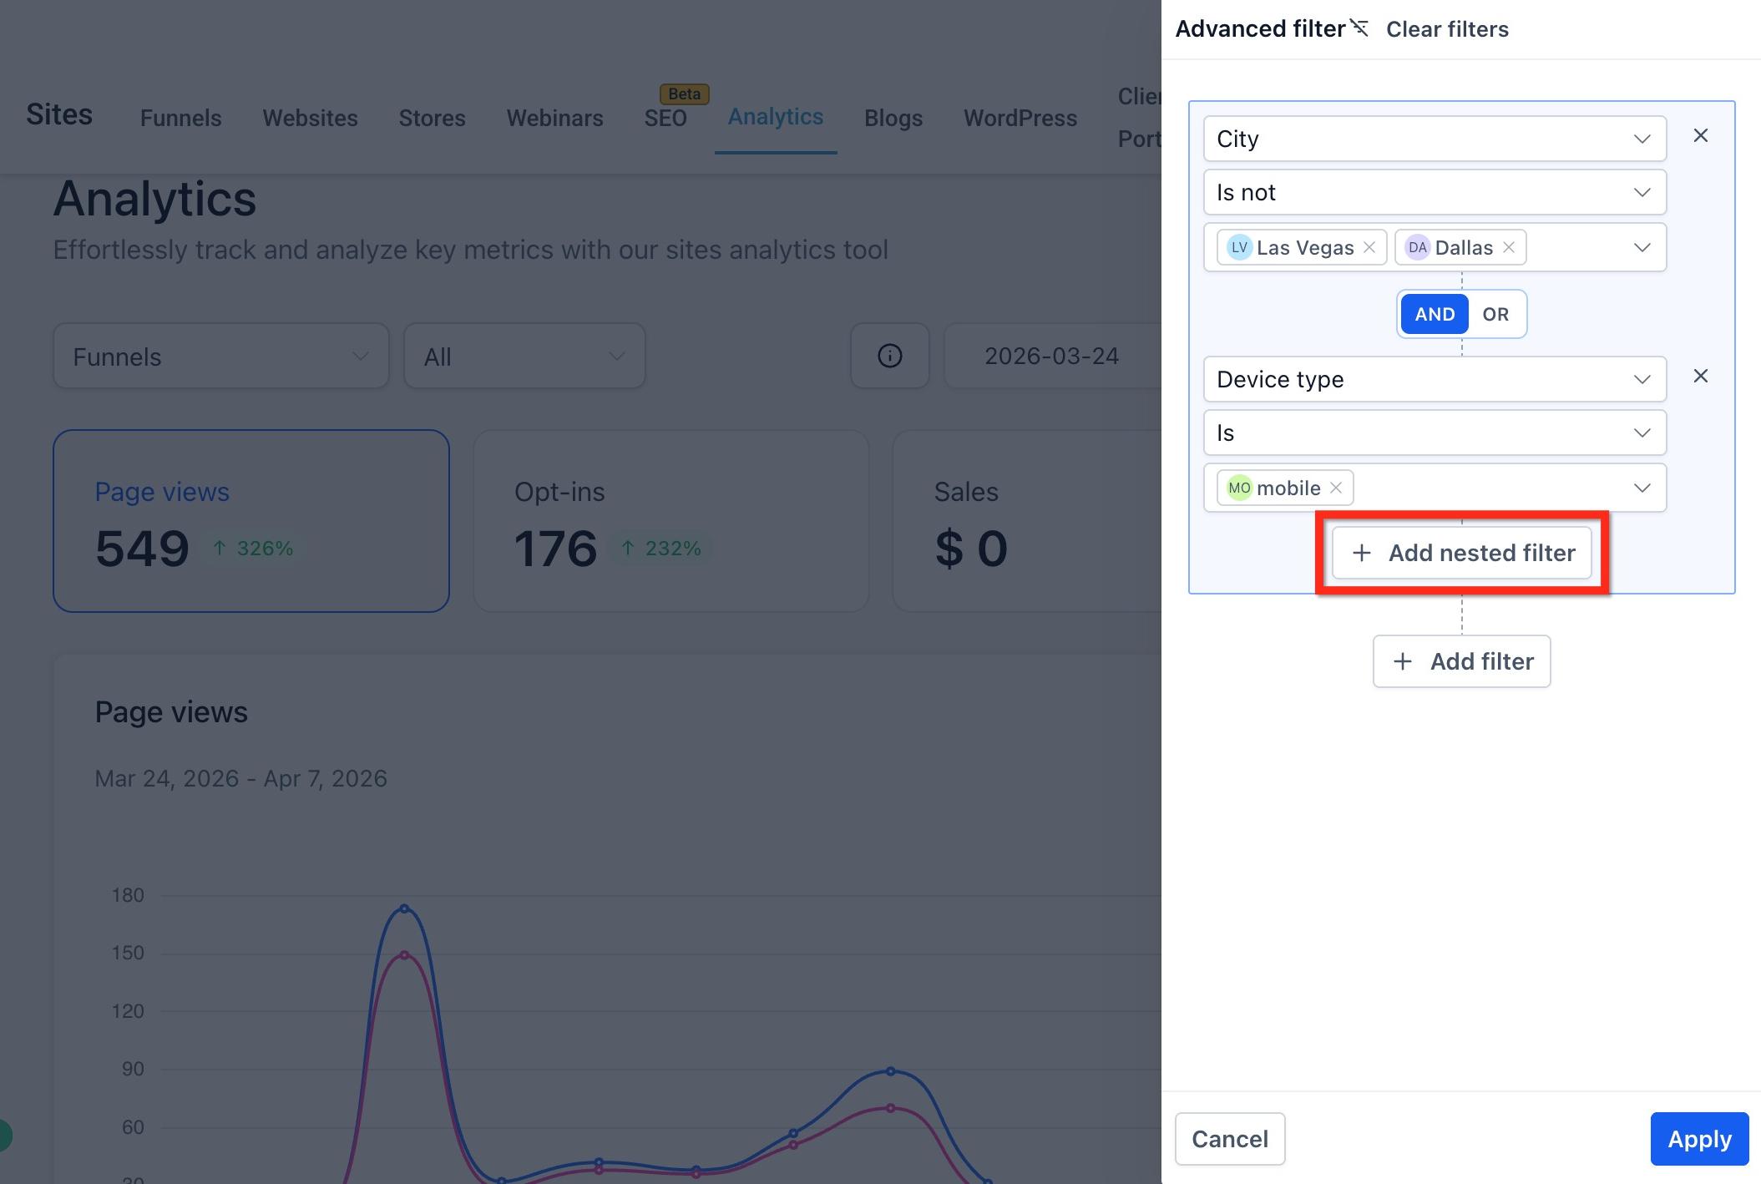Open the info circle icon
This screenshot has height=1184, width=1761.
(890, 356)
